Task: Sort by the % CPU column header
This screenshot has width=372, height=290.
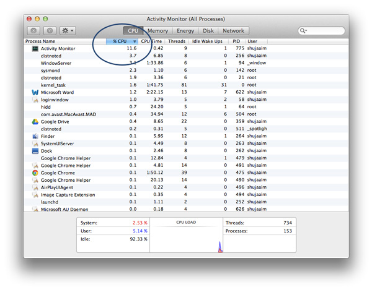Action: click(x=122, y=41)
